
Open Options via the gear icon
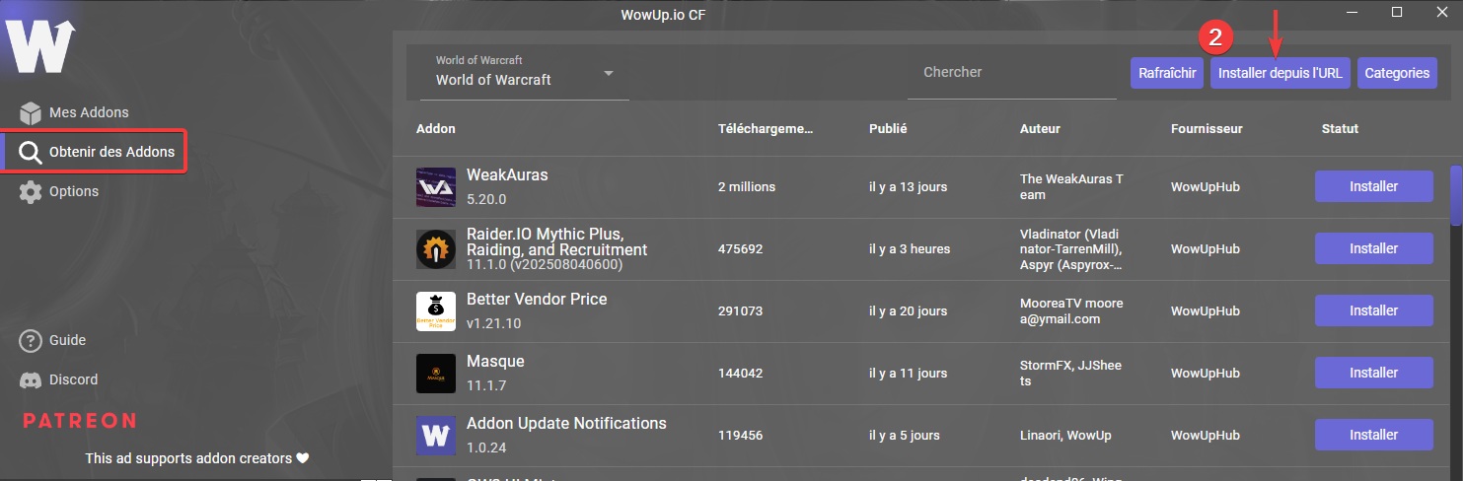31,191
